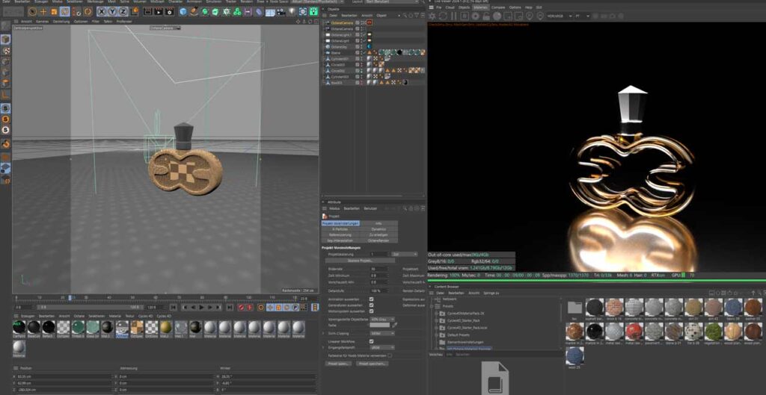The image size is (766, 395).
Task: Click the Z-axis lock icon
Action: (x=123, y=11)
